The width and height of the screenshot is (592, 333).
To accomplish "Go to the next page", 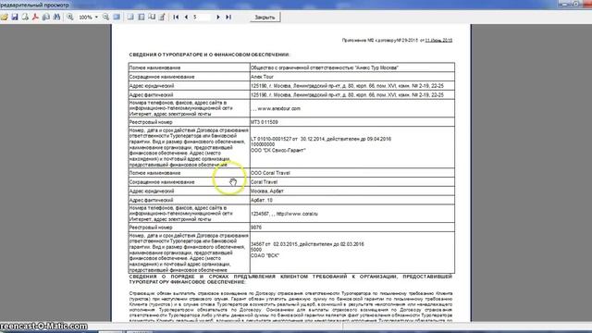I will click(x=218, y=17).
